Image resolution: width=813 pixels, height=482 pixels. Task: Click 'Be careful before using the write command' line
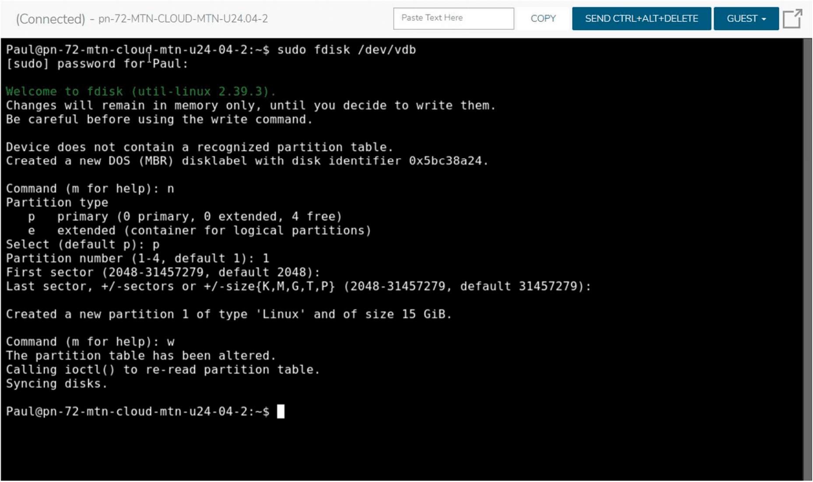click(159, 119)
